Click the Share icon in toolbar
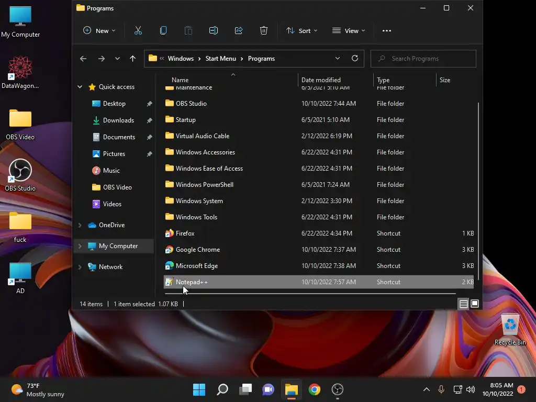The width and height of the screenshot is (536, 402). (239, 31)
